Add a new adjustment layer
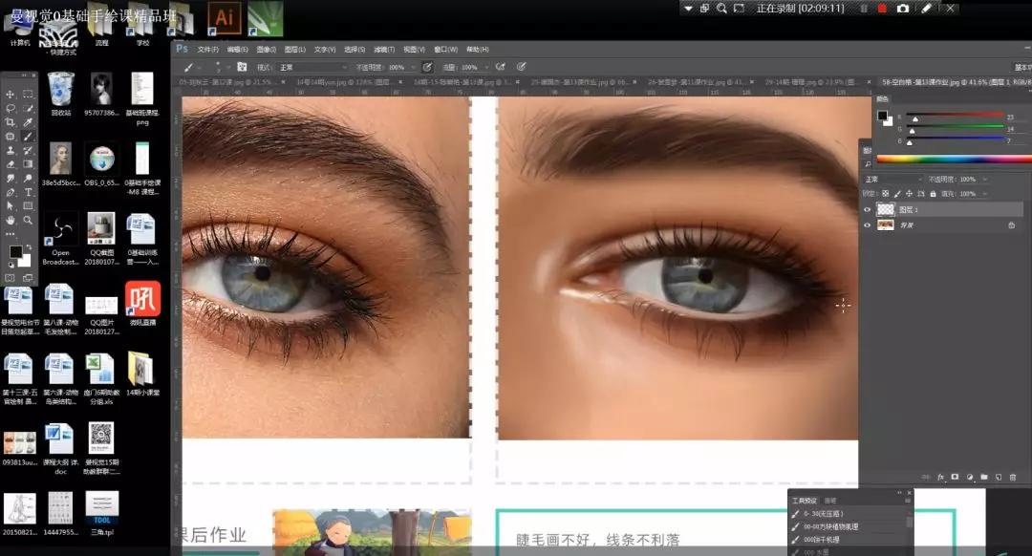 point(970,477)
